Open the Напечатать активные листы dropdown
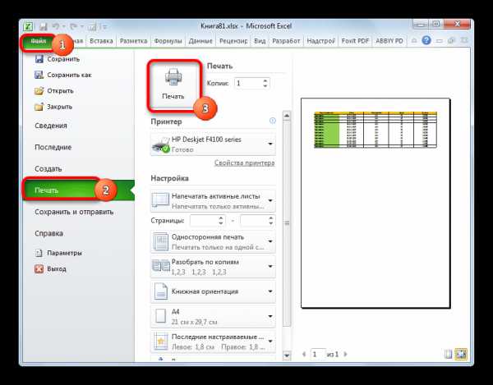 [213, 200]
